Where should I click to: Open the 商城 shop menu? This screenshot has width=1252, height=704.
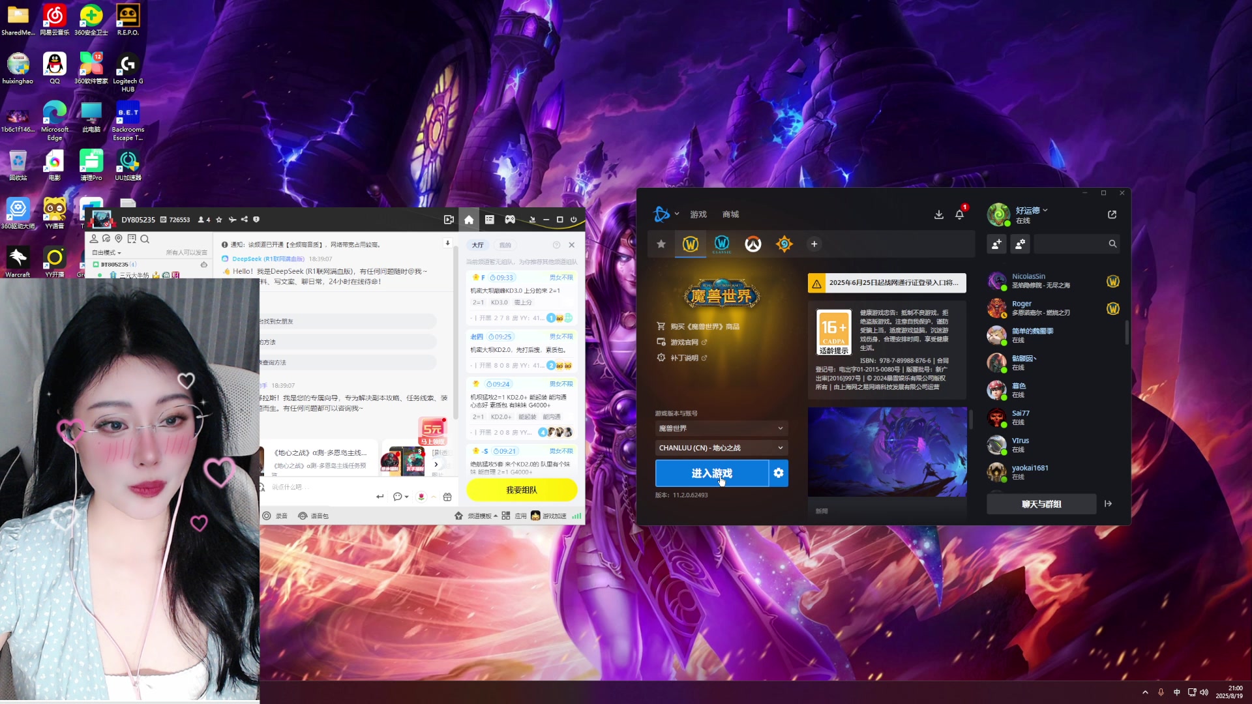pyautogui.click(x=730, y=214)
